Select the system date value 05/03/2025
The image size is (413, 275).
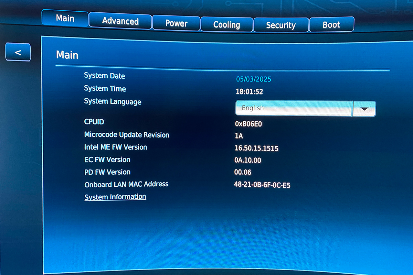point(254,79)
